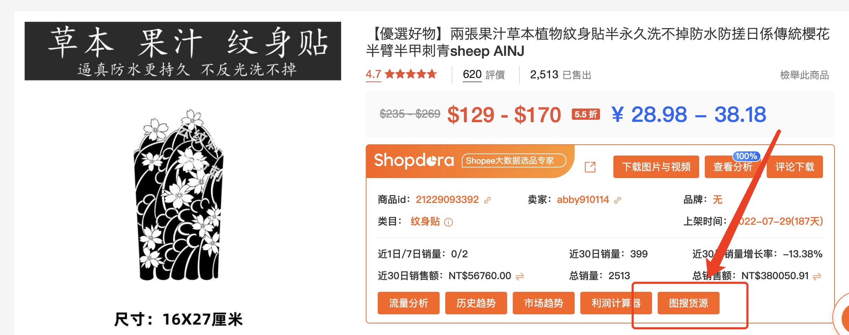Viewport: 849px width, 335px height.
Task: Click the five-star rating icons
Action: pos(411,74)
